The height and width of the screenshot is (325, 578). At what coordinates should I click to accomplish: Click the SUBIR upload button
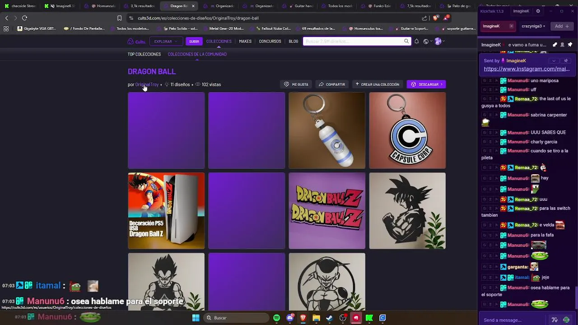tap(194, 42)
